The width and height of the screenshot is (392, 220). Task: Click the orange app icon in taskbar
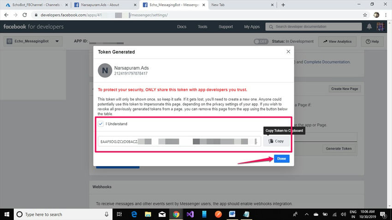(x=218, y=214)
